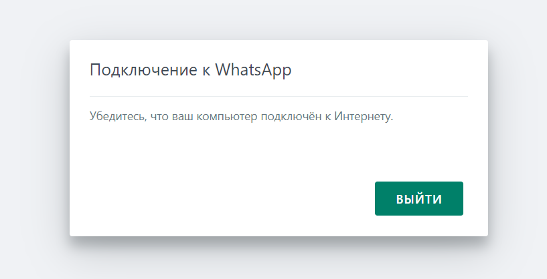
Task: Click blank dialog space right of the title
Action: click(x=380, y=70)
